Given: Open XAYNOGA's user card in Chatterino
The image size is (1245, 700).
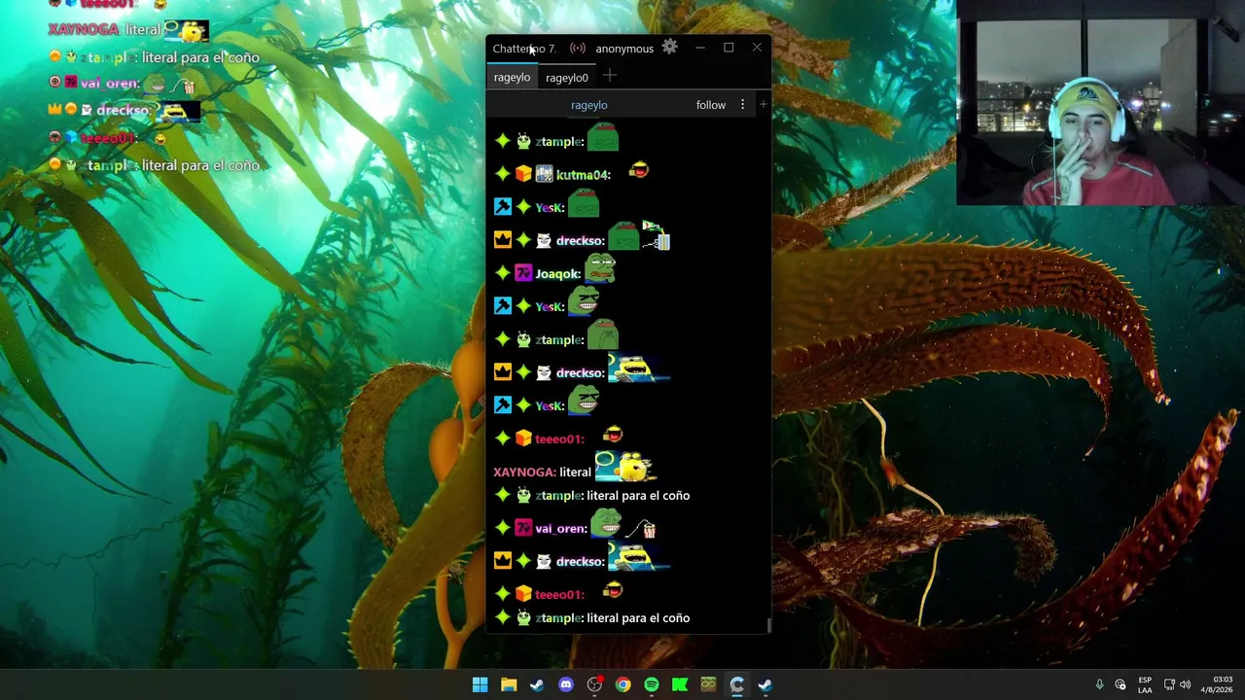Looking at the screenshot, I should [x=524, y=472].
